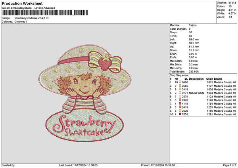Click the stitch count 4119 in stop 7
The width and height of the screenshot is (238, 168).
185,104
